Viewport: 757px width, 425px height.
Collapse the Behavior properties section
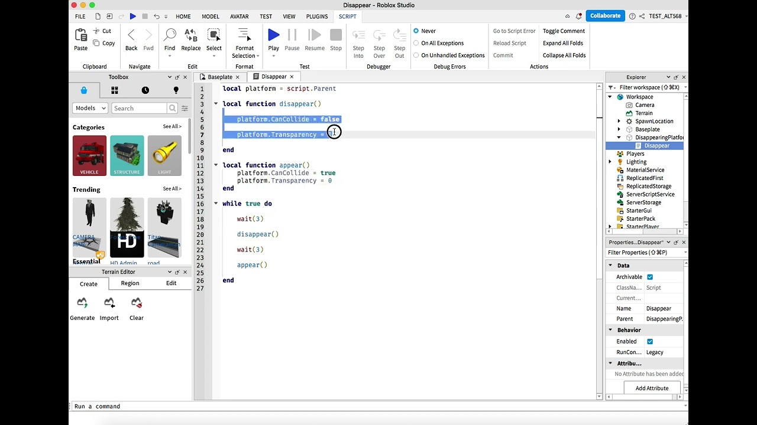coord(611,330)
